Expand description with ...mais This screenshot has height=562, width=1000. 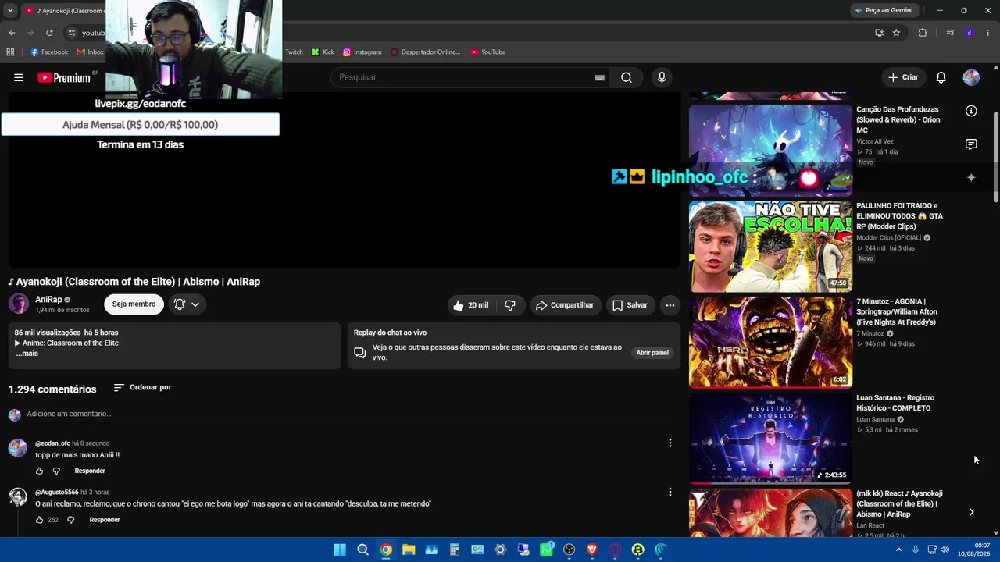coord(27,354)
